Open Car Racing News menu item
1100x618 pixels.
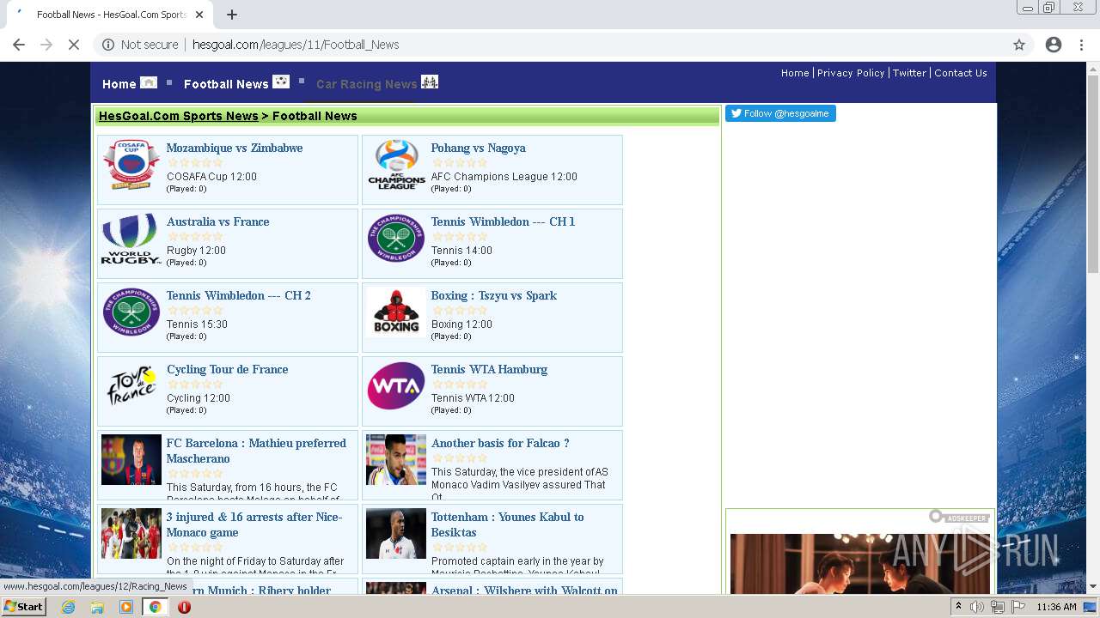367,84
